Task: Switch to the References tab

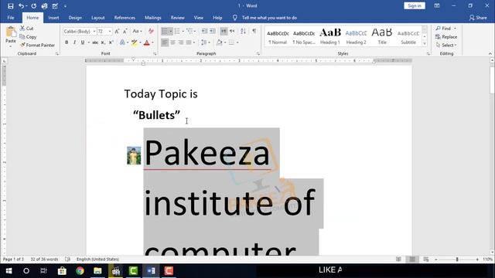Action: 125,18
